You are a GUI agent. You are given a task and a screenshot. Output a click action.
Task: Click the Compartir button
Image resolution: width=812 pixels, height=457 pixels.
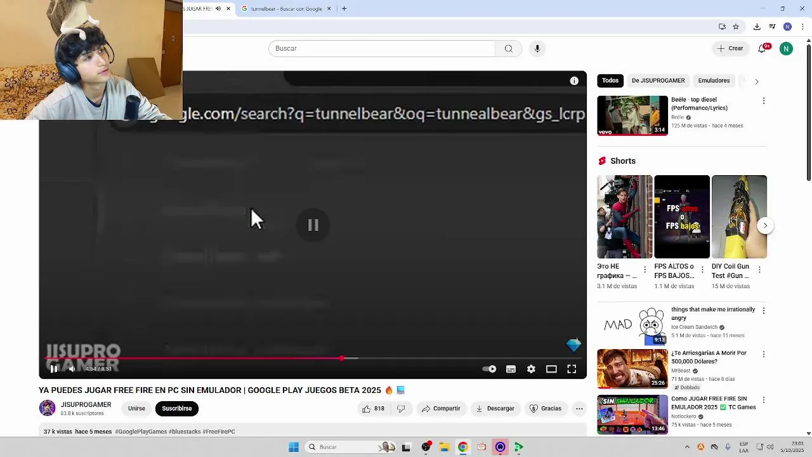point(441,409)
